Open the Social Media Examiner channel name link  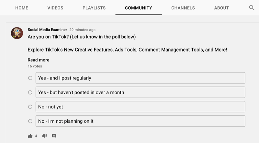point(47,30)
